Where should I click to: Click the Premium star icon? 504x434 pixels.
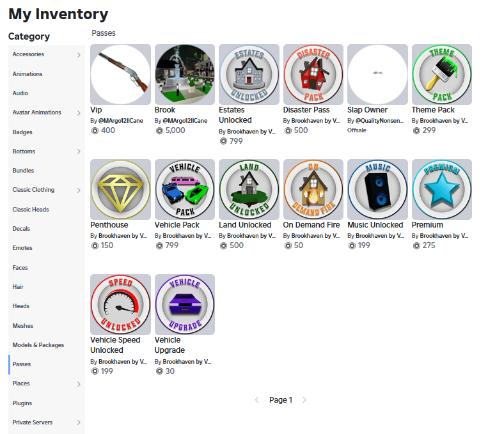[442, 190]
